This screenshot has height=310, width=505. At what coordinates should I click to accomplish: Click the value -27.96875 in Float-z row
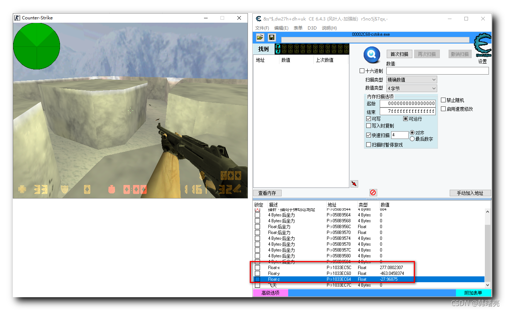[x=389, y=279]
